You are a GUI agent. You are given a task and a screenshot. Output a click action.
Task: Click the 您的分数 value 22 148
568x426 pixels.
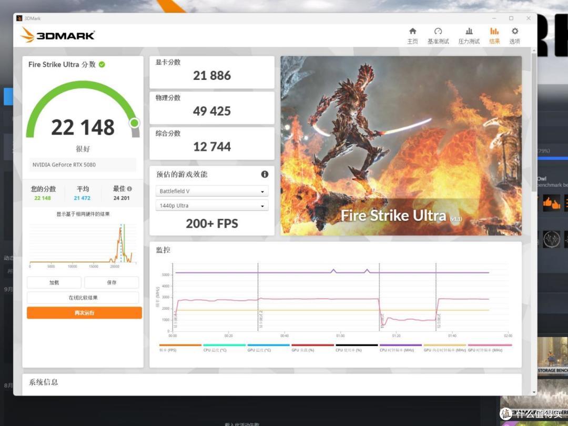coord(43,198)
